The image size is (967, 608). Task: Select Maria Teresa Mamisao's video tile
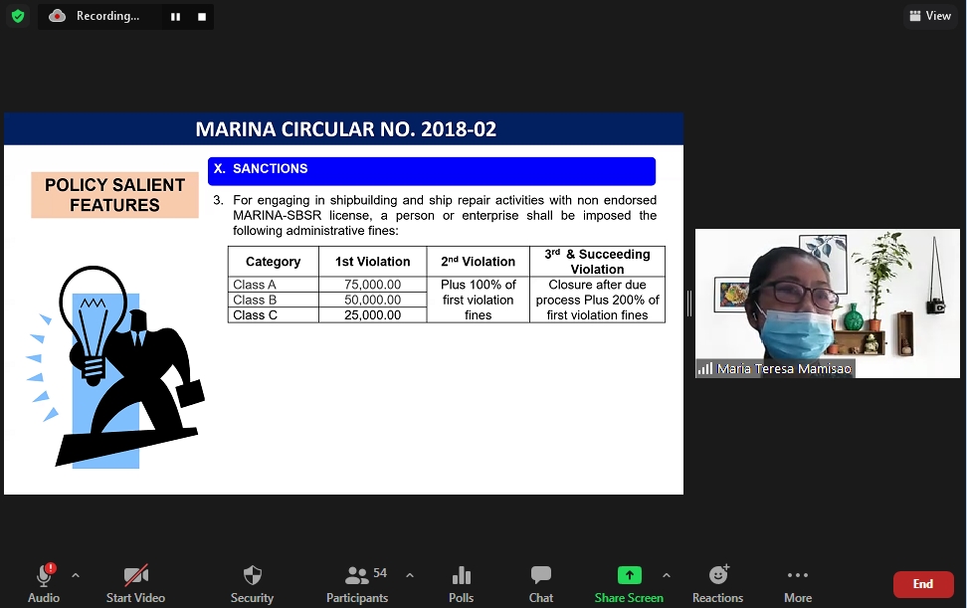click(x=828, y=304)
